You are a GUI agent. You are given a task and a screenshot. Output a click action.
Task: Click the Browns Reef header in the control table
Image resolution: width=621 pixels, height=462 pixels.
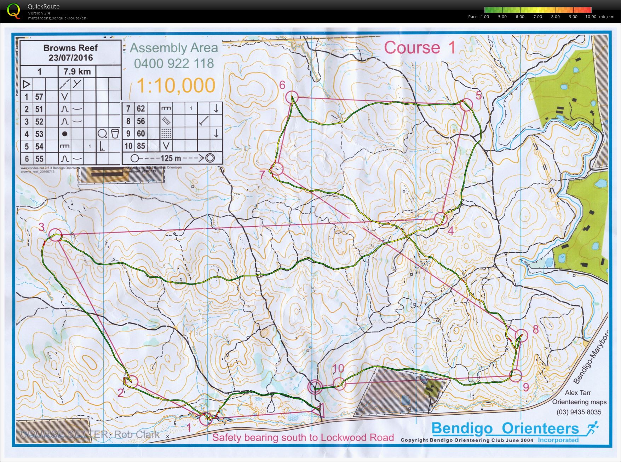coord(70,53)
